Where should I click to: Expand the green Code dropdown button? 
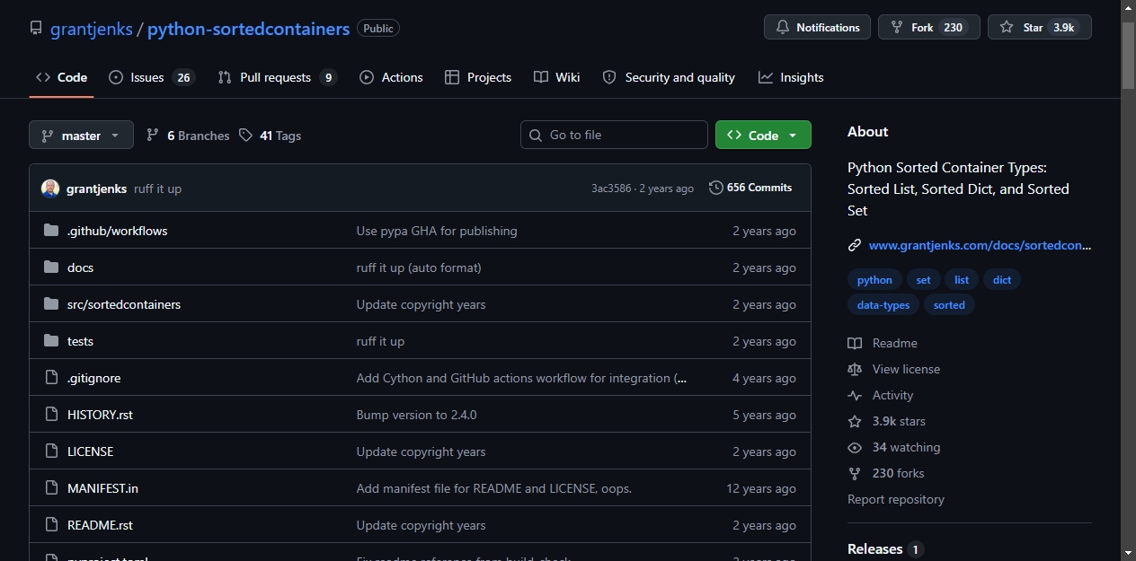763,135
